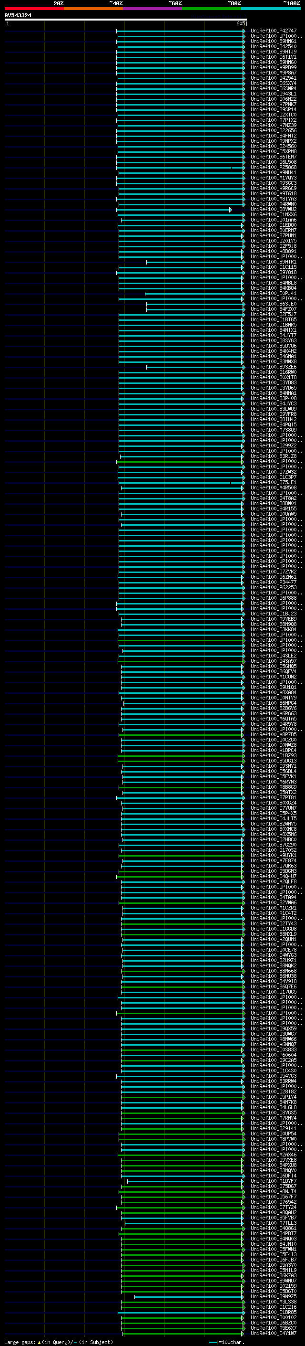Click hit label UniRef100_Q943L1
The image size is (305, 1346).
[x=274, y=94]
